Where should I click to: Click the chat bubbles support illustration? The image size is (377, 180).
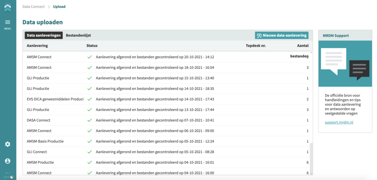click(x=345, y=64)
